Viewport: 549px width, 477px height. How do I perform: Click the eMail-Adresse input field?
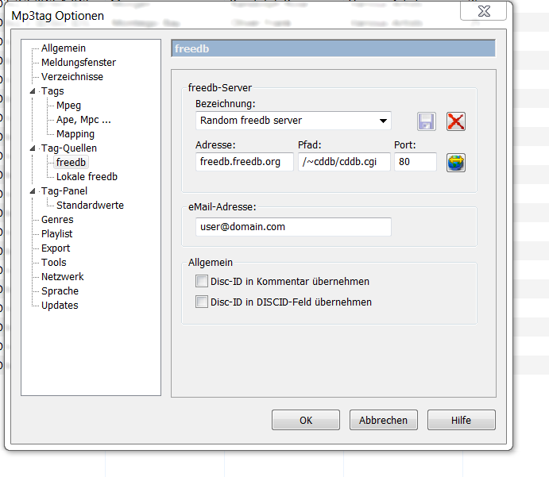pos(293,227)
